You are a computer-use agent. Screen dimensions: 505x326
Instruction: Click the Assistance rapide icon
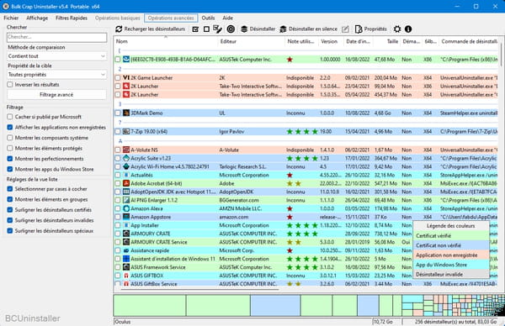tap(126, 250)
